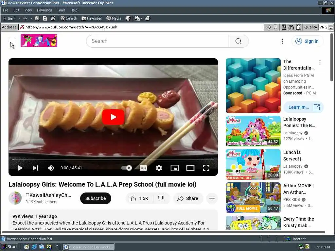Open the Back history dropdown arrow
This screenshot has height=251, width=335.
(19, 18)
